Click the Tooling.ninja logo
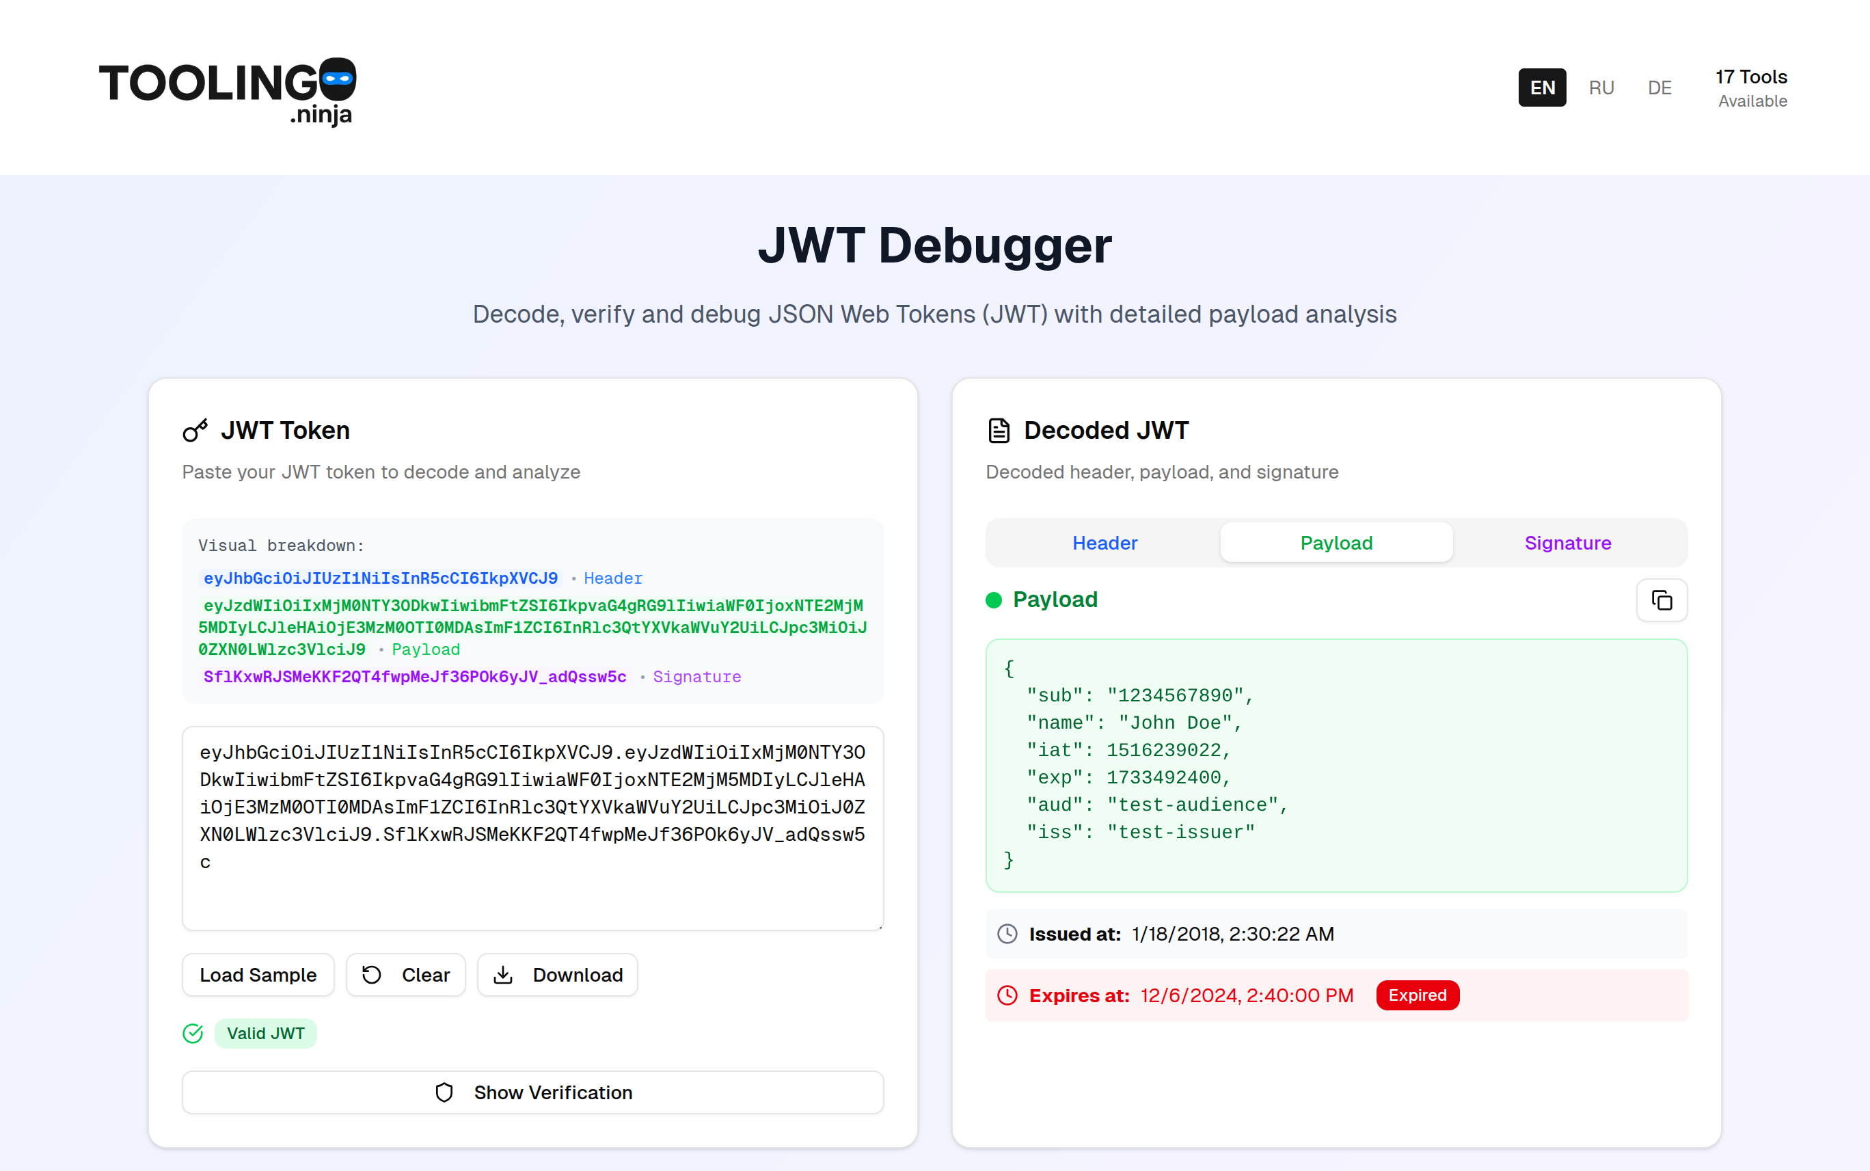 [x=228, y=92]
